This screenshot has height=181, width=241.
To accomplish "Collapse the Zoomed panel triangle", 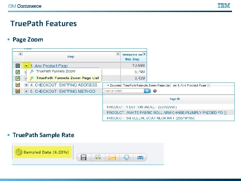I will 108,85.
